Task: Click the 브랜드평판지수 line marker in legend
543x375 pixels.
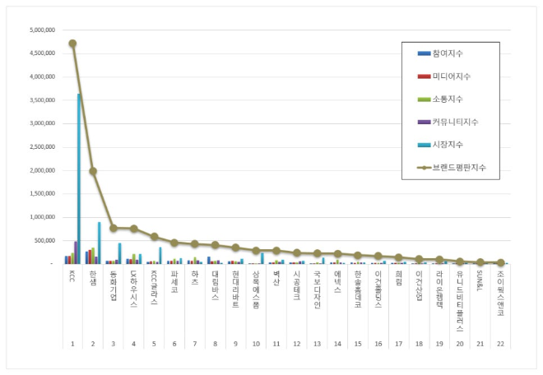Action: pos(422,167)
